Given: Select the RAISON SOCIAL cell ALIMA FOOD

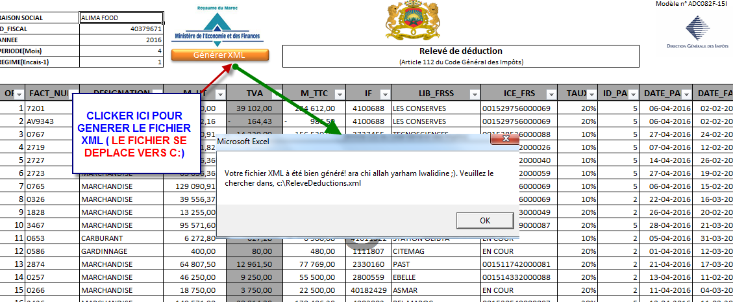Looking at the screenshot, I should 121,18.
